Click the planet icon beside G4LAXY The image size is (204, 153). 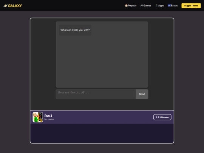click(5, 6)
